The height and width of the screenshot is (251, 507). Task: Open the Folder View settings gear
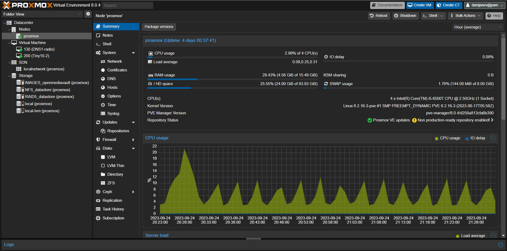coord(88,14)
